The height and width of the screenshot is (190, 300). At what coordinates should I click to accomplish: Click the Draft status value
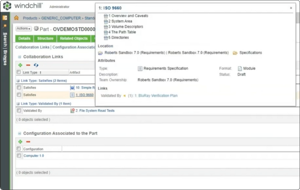(241, 74)
